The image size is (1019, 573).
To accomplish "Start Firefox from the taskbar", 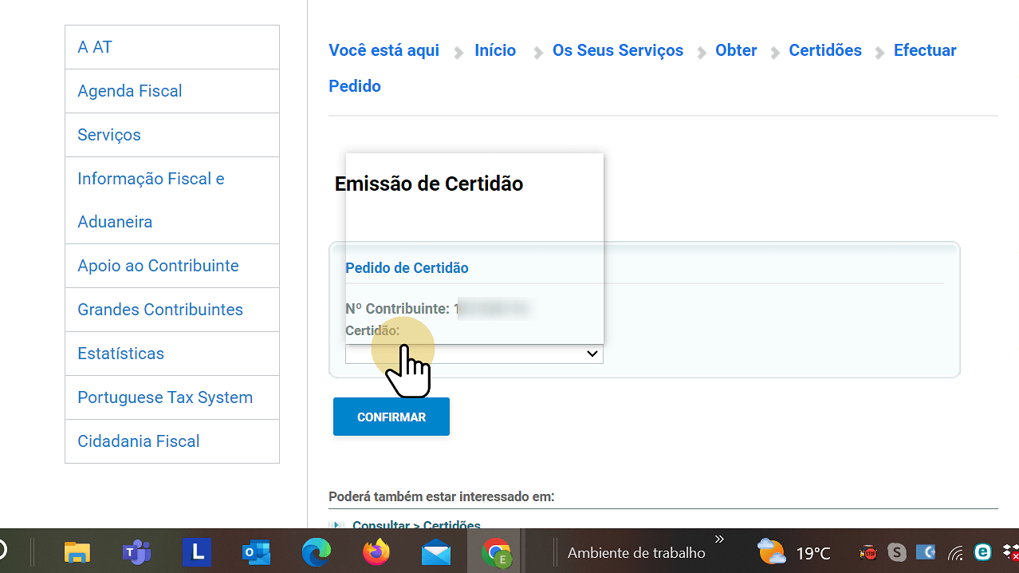I will coord(376,552).
